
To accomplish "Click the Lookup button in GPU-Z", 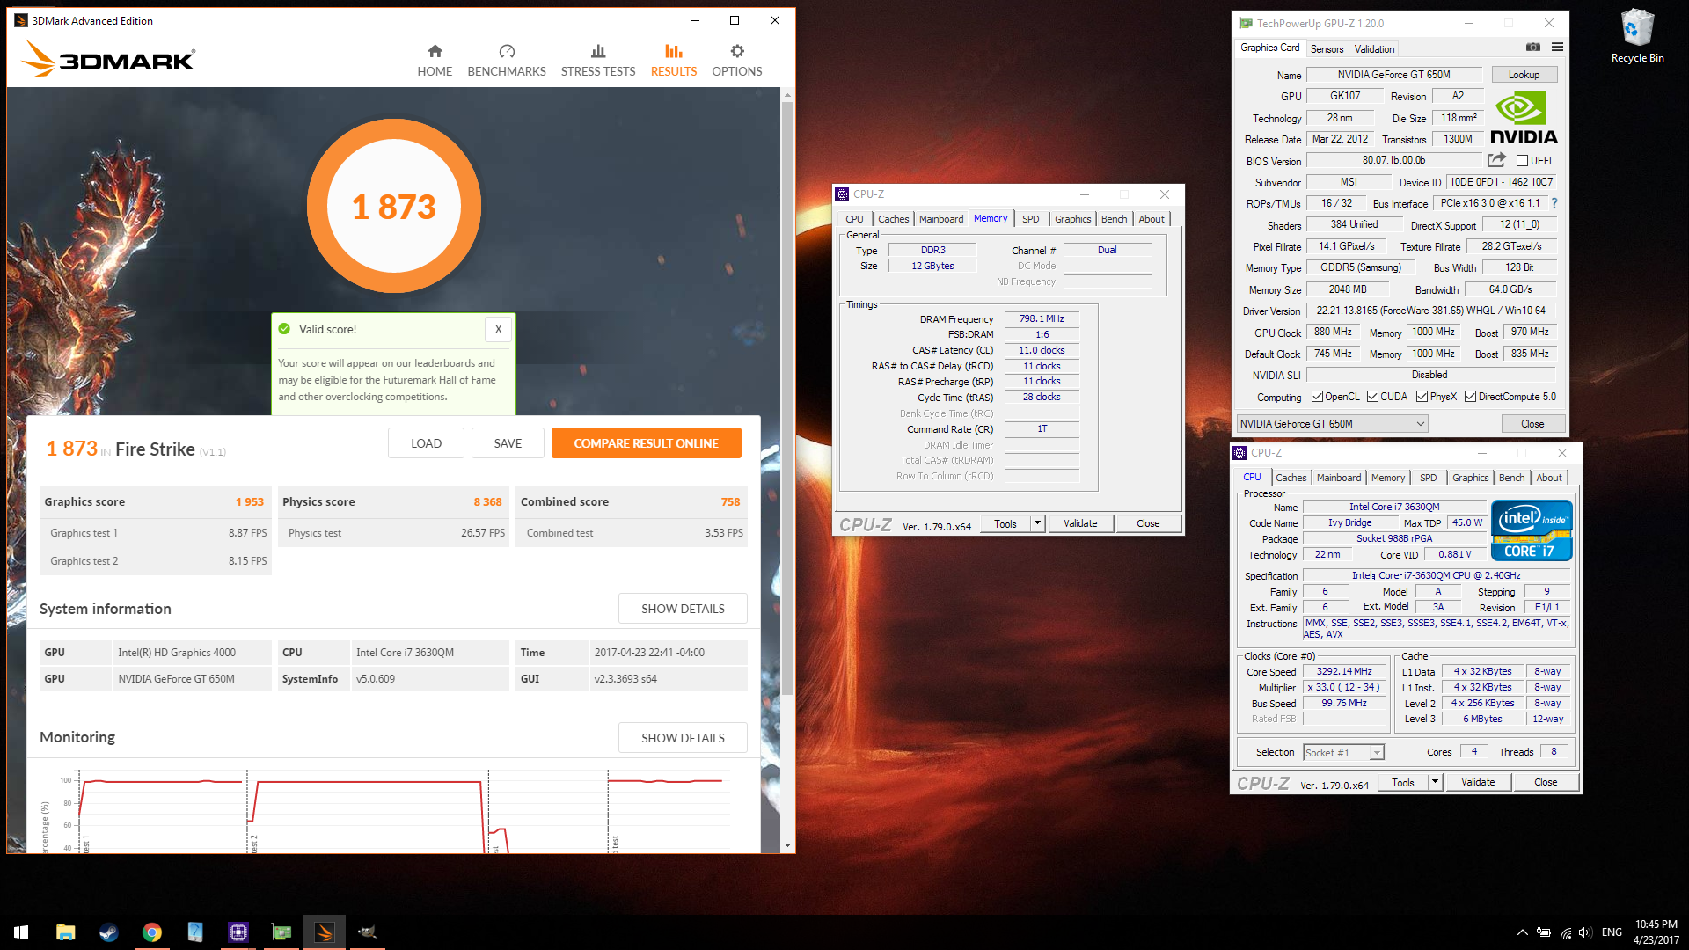I will 1524,75.
